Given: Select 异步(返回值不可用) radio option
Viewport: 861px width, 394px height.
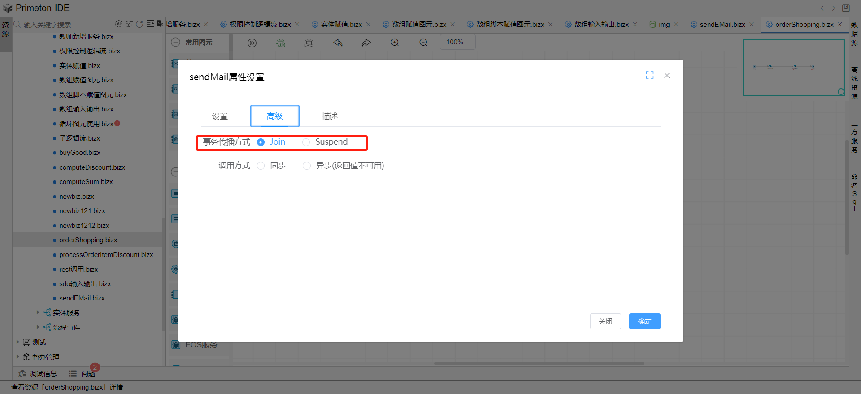Looking at the screenshot, I should pos(307,166).
